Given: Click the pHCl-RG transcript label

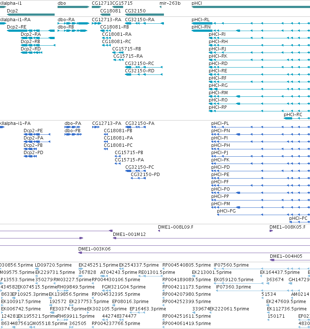Looking at the screenshot, I should 218,85.
